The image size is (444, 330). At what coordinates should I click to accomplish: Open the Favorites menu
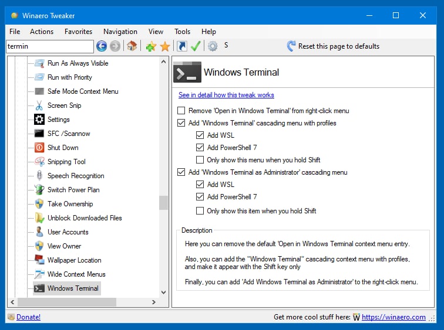79,32
